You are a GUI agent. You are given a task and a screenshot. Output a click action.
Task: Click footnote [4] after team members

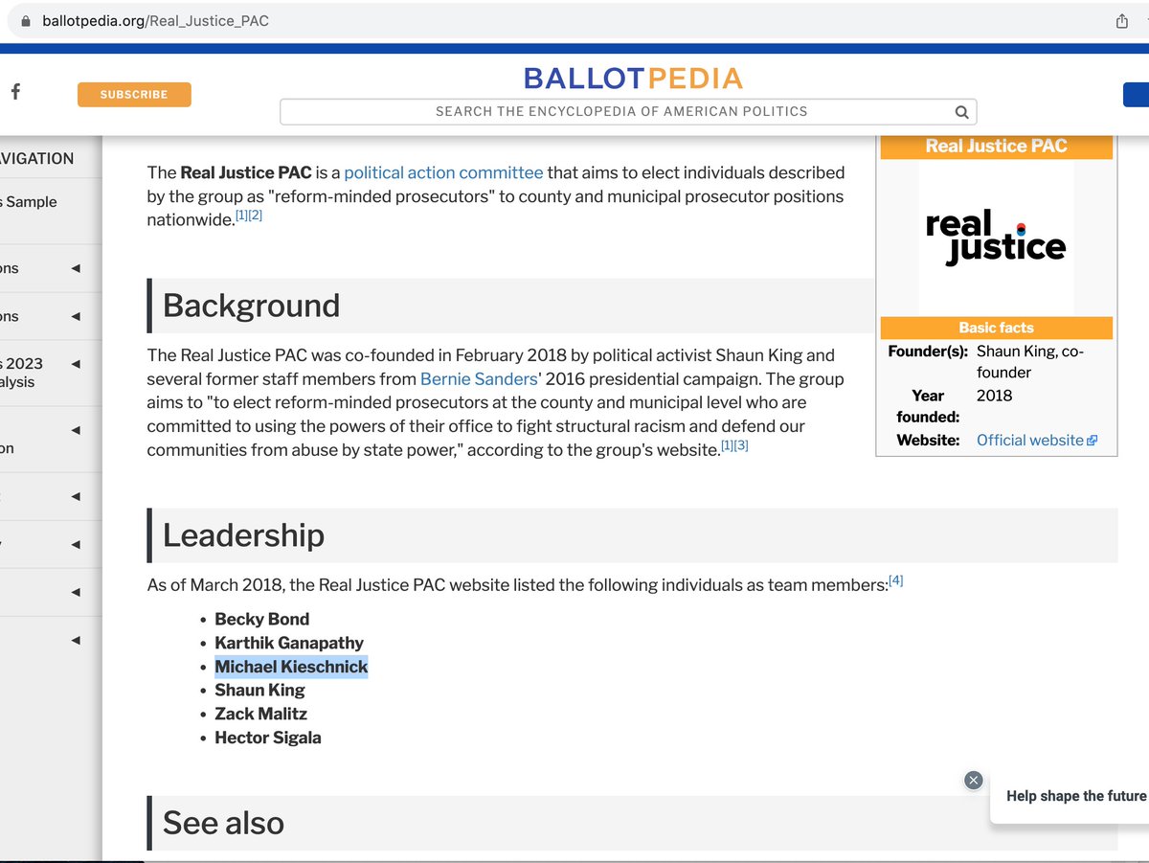coord(895,579)
